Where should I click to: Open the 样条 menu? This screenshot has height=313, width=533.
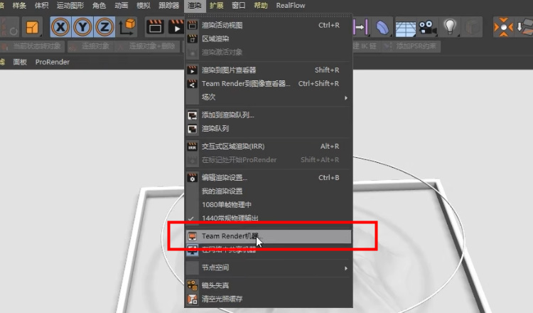(19, 6)
